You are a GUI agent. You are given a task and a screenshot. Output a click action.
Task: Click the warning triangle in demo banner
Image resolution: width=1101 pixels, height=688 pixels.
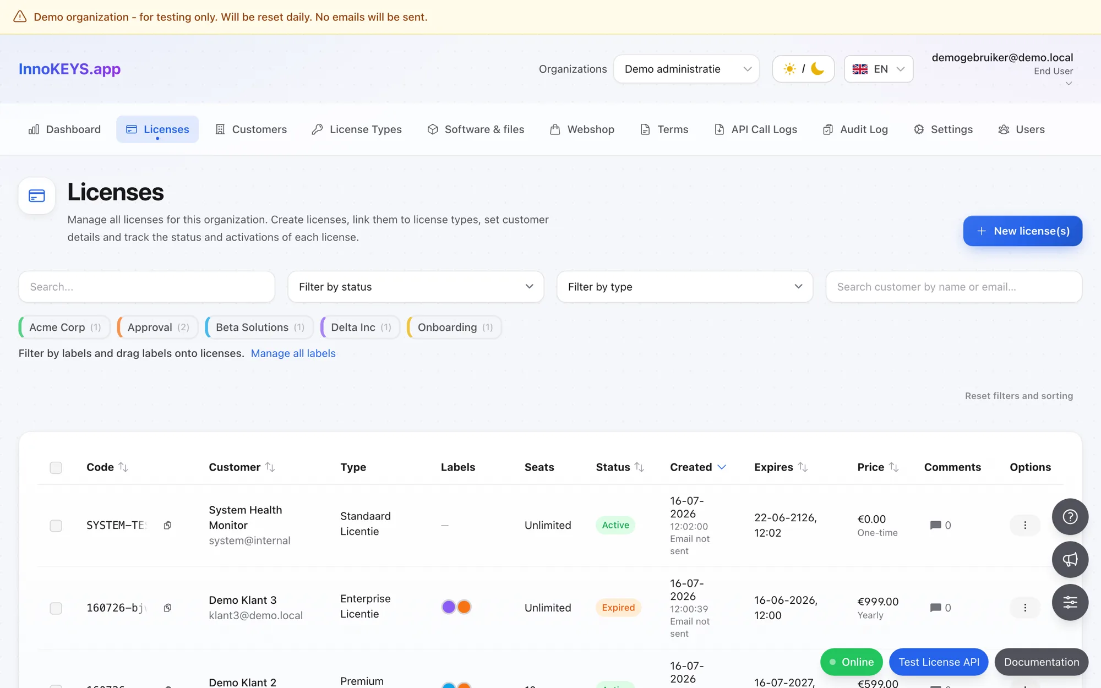[20, 17]
